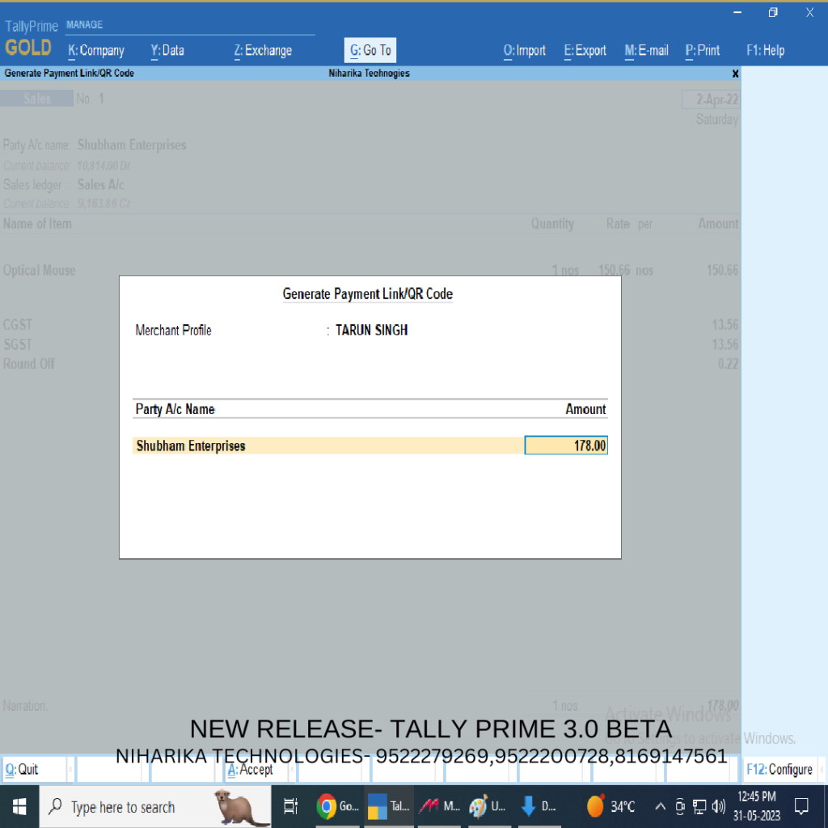Click the MANAGE label in top bar

pos(84,25)
